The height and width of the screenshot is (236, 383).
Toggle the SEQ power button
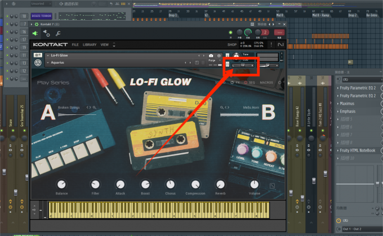pos(246,83)
